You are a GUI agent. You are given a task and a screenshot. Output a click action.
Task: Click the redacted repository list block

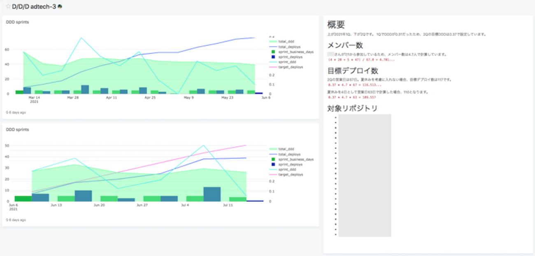pos(365,175)
